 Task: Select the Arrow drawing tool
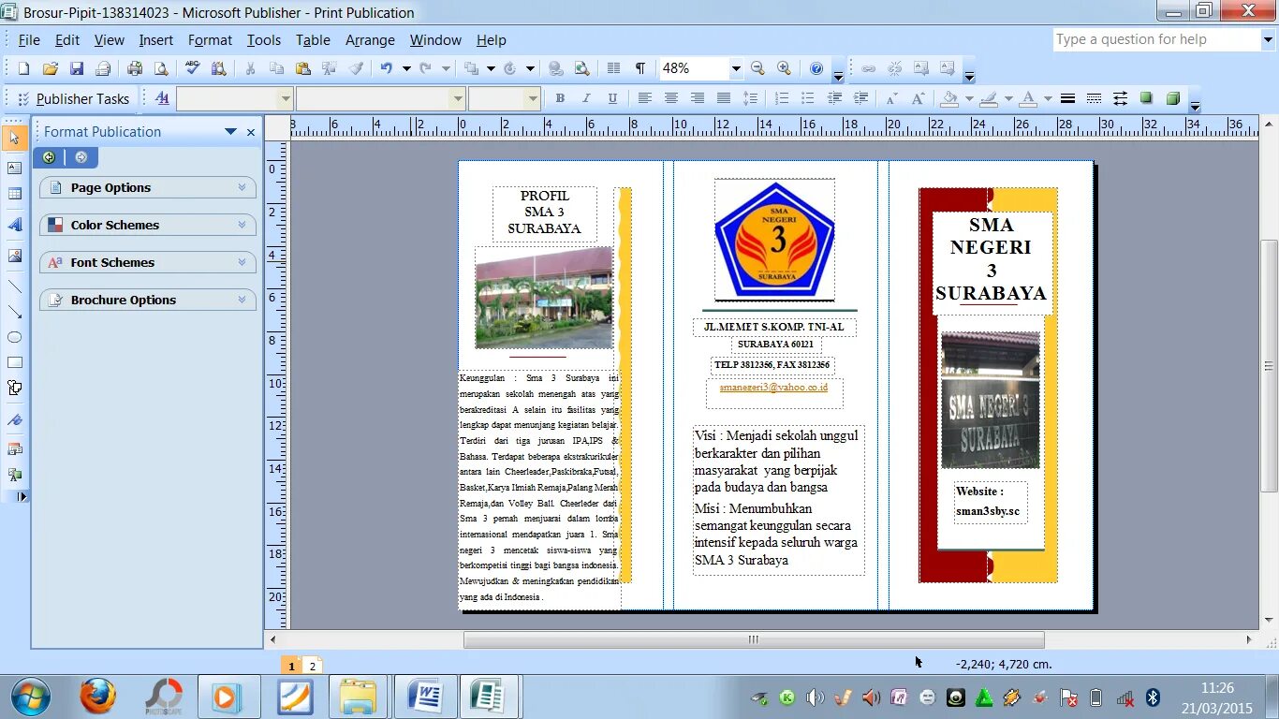14,312
